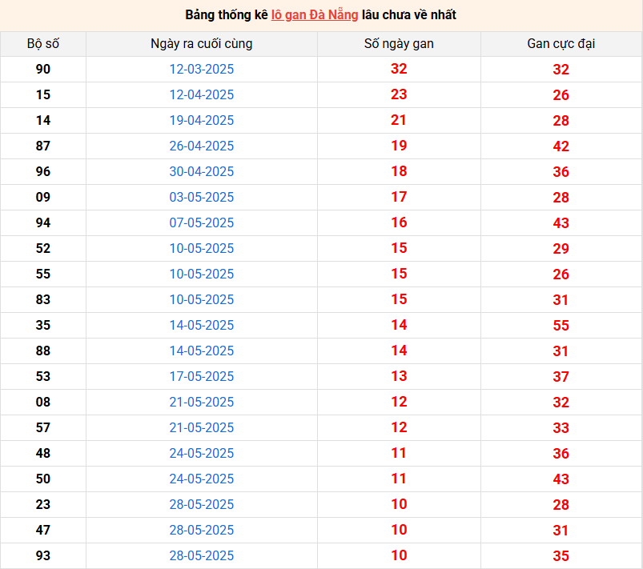Click the 'Số ngày gan' column header
Image resolution: width=643 pixels, height=569 pixels.
[399, 44]
